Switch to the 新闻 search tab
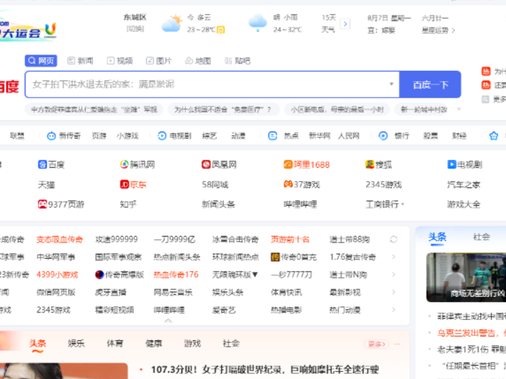Image resolution: width=506 pixels, height=379 pixels. 80,61
